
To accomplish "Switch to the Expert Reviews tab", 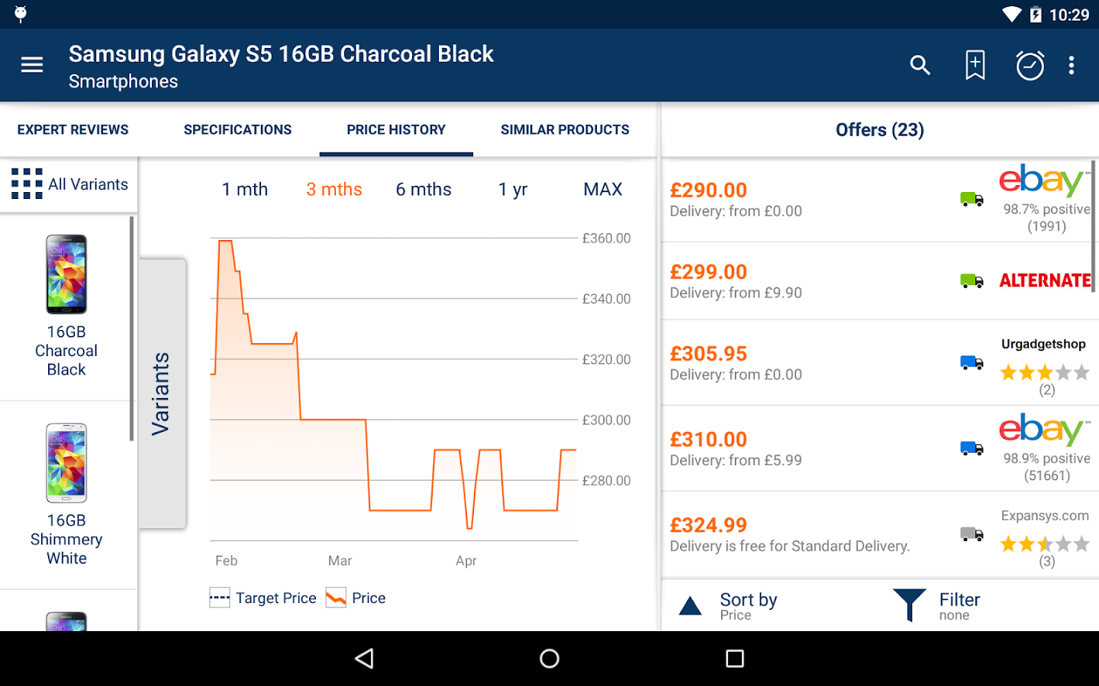I will coord(73,130).
